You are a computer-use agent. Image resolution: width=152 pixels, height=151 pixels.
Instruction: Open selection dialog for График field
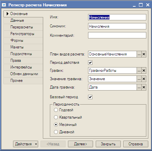(x=139, y=70)
